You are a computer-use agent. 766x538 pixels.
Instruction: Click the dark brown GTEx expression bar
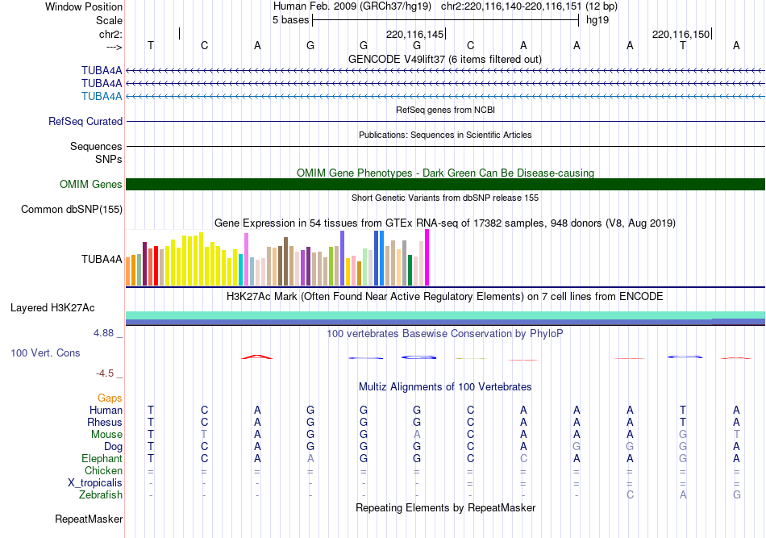pyautogui.click(x=285, y=261)
